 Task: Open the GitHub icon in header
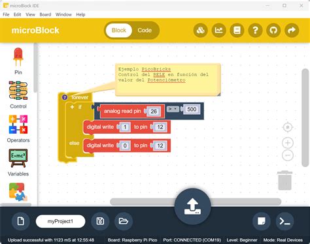tap(273, 30)
